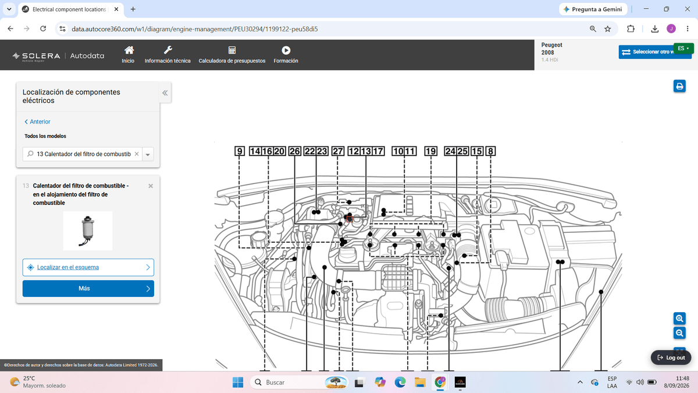Viewport: 698px width, 393px height.
Task: Launch Copilot from taskbar
Action: coord(380,382)
